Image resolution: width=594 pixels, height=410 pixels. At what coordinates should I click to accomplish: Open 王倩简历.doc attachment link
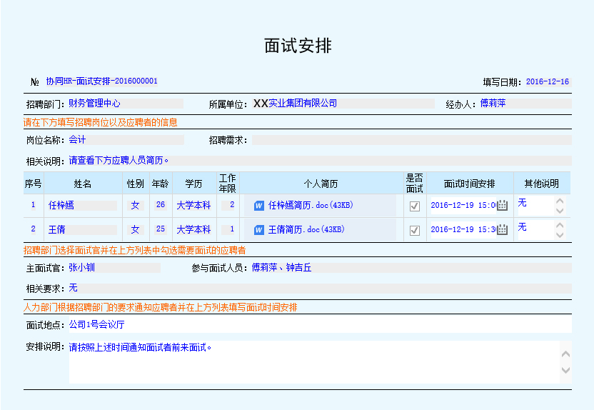pos(306,230)
